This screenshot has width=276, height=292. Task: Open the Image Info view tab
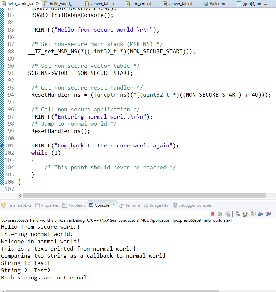click(156, 205)
